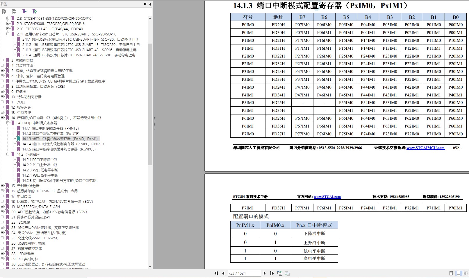469x278 pixels.
Task: Open bookmark 14.2.4 P3口高电平中断
Action: click(40, 175)
